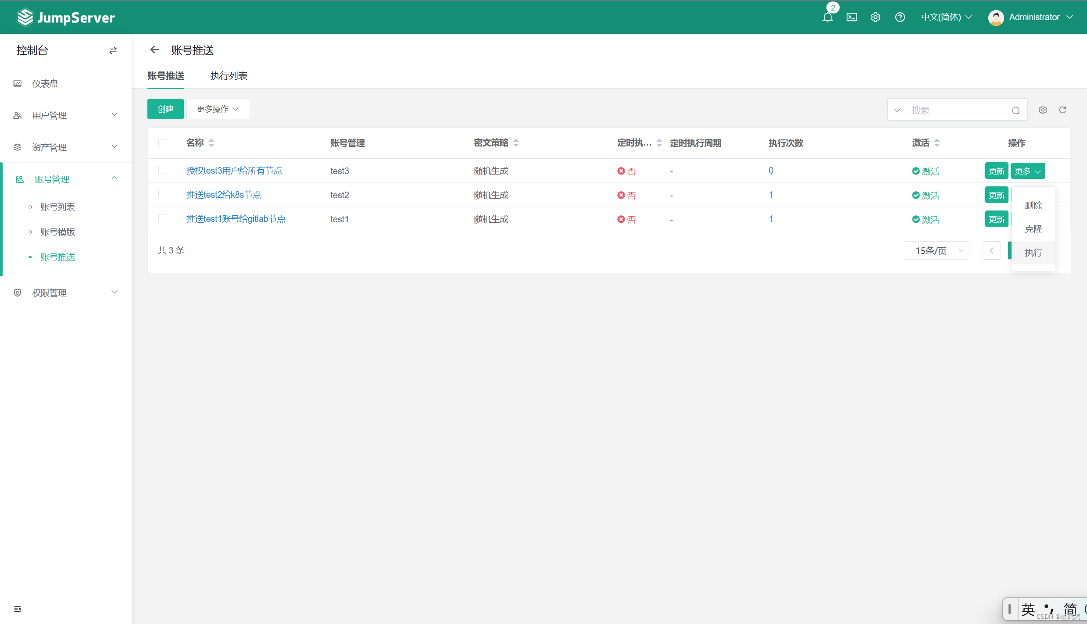
Task: Open the help question mark icon
Action: (x=900, y=17)
